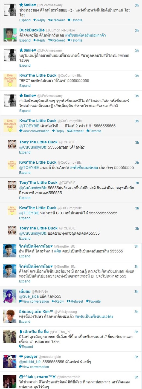Viewport: 142px width, 389px height.
Task: Reply to Smile's first tweet
Action: point(39,20)
